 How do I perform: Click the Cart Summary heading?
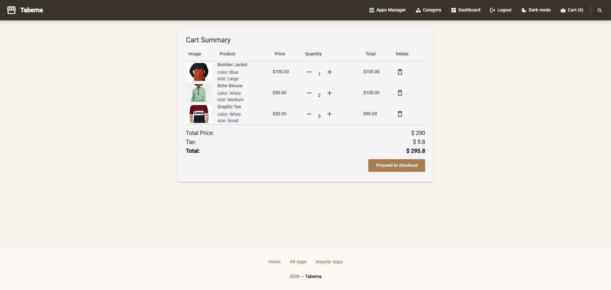point(208,40)
